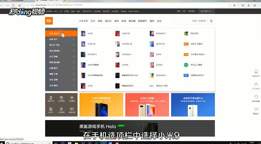
Task: Click the 登录 login link
Action: click(179, 11)
